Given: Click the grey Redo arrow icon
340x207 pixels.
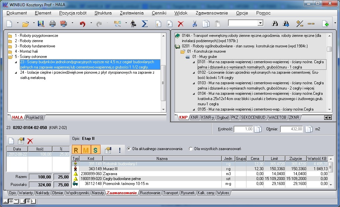Looking at the screenshot, I should coord(99,24).
